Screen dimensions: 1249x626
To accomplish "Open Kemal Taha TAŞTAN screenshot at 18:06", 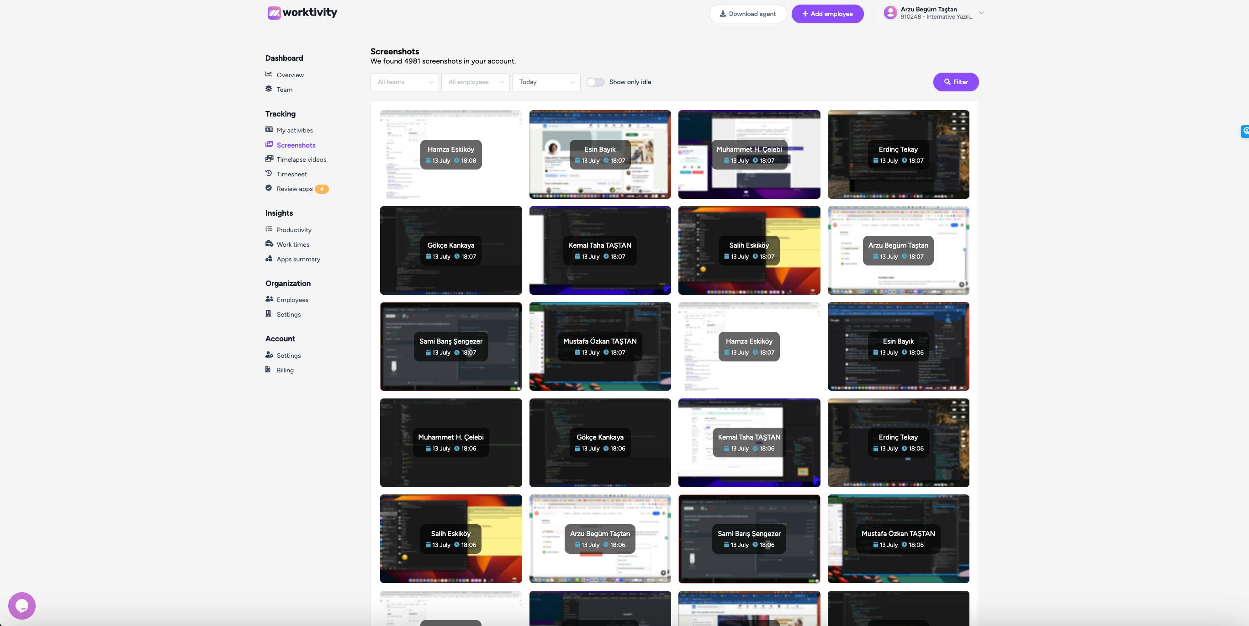I will pos(749,443).
